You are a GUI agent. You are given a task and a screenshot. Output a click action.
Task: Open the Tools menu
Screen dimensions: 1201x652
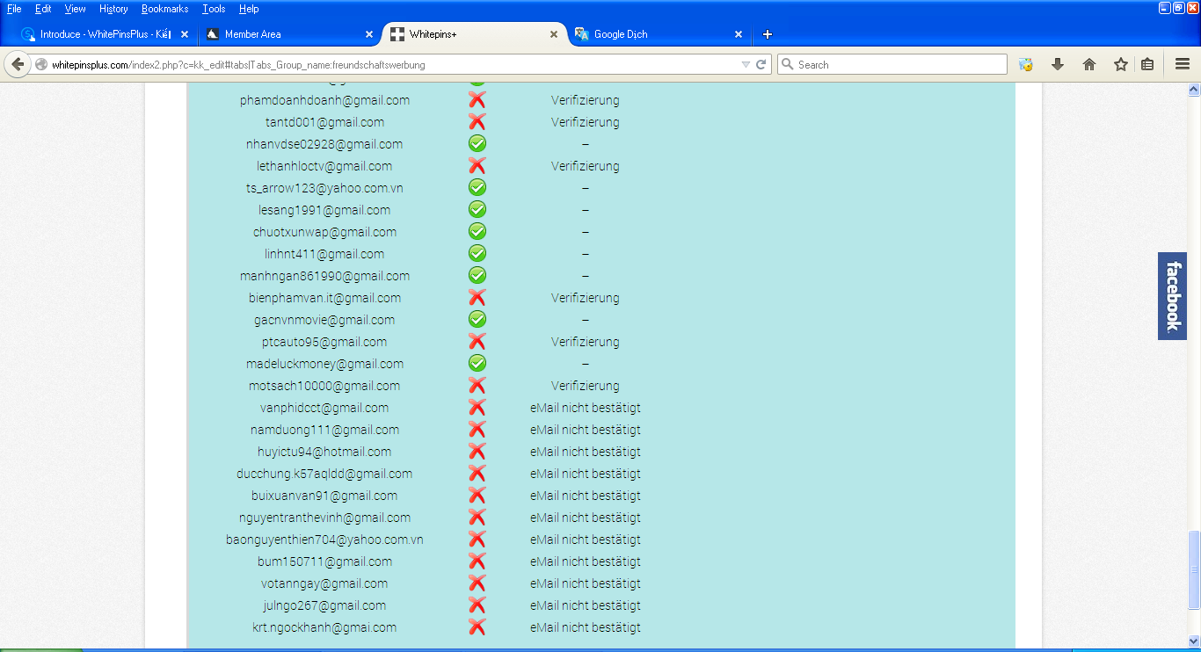tap(214, 9)
